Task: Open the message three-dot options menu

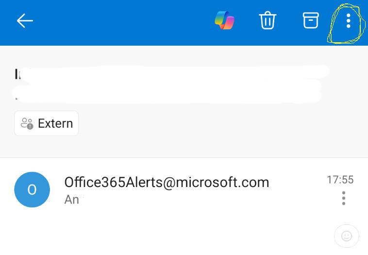Action: (x=344, y=198)
